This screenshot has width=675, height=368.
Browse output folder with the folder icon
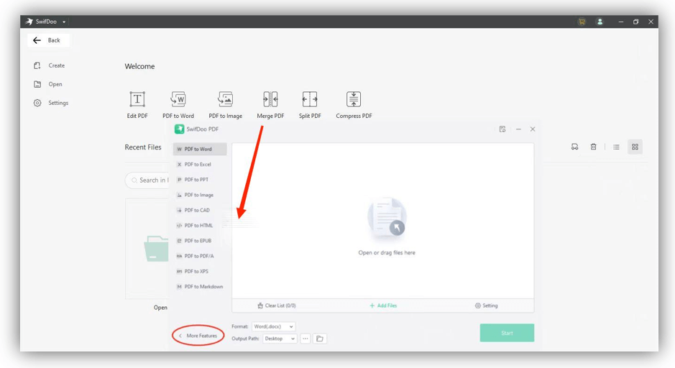[319, 339]
